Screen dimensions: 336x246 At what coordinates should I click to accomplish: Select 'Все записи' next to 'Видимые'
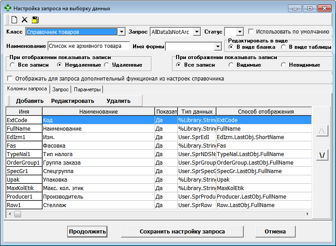(x=178, y=65)
